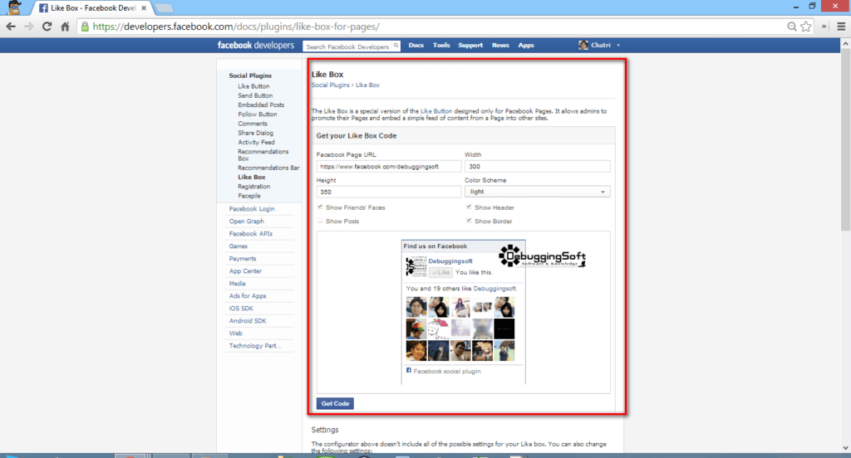851x458 pixels.
Task: Select Like Button in sidebar
Action: pos(253,86)
